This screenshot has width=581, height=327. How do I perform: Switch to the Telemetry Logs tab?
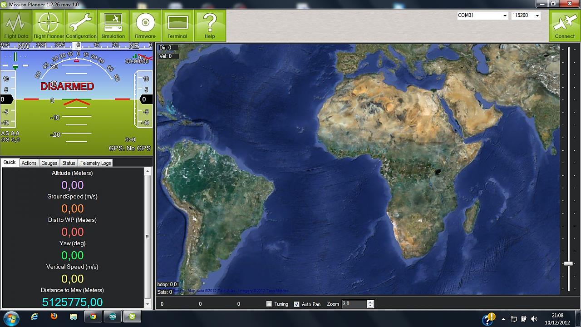tap(95, 163)
